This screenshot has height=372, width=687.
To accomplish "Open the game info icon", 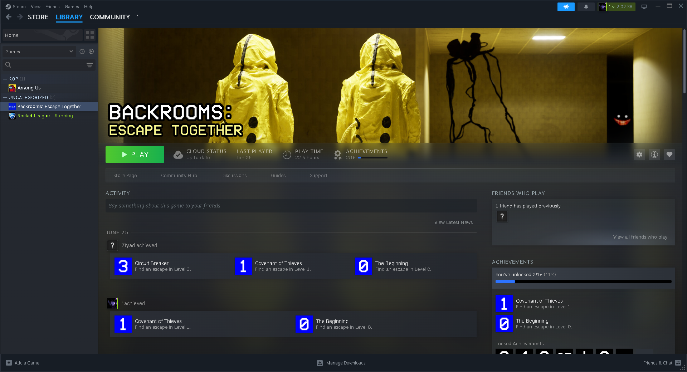I will [654, 155].
